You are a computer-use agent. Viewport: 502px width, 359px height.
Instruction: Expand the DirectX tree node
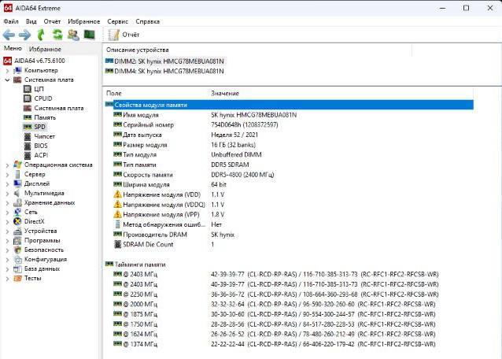click(7, 221)
